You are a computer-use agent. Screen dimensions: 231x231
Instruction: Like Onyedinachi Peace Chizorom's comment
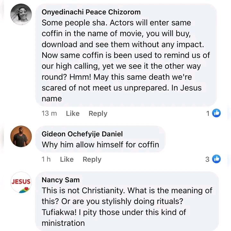[x=73, y=113]
